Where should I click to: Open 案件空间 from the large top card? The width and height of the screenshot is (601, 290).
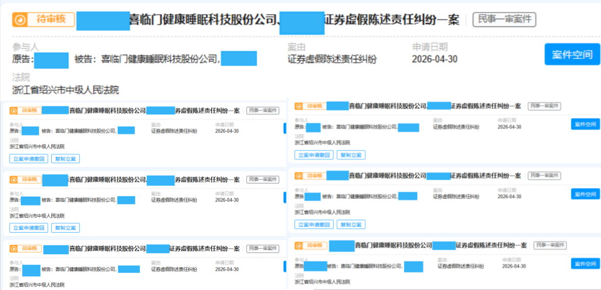(572, 55)
